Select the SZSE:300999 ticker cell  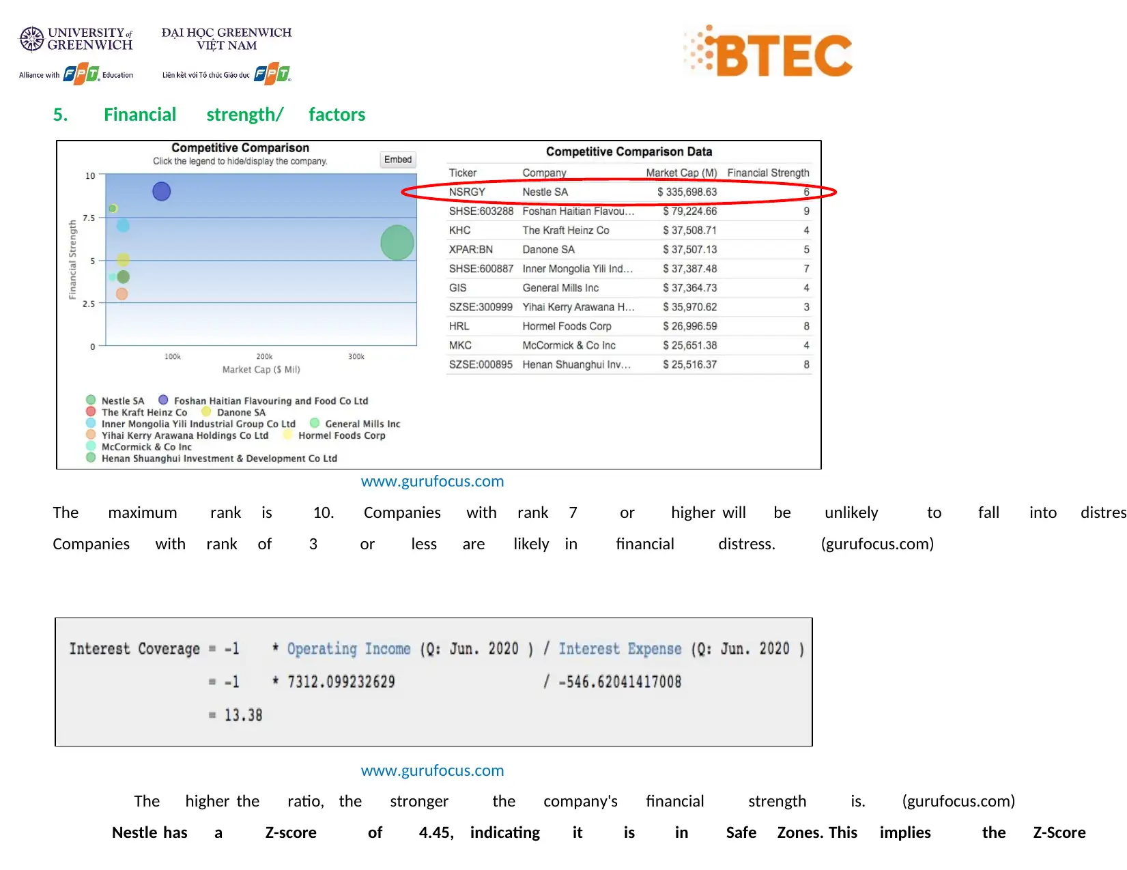point(481,307)
